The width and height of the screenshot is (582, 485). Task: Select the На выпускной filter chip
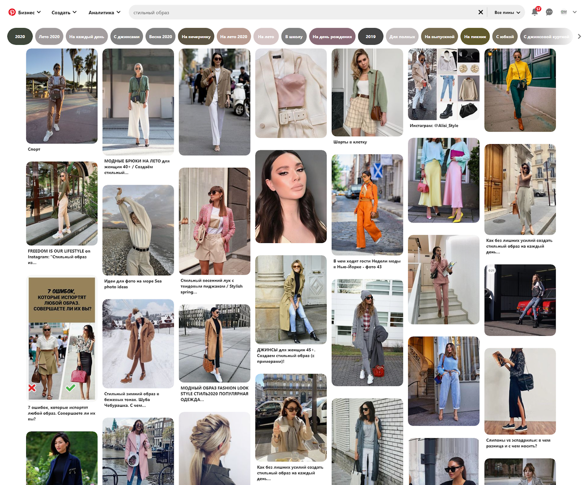click(x=439, y=36)
